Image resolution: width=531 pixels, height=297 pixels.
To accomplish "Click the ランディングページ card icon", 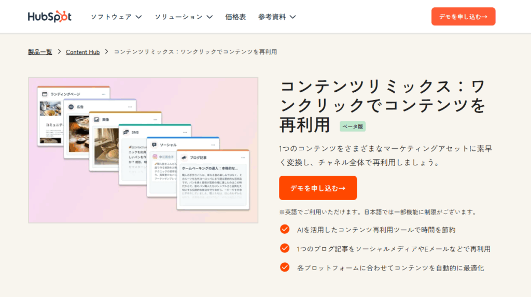I will [x=45, y=94].
